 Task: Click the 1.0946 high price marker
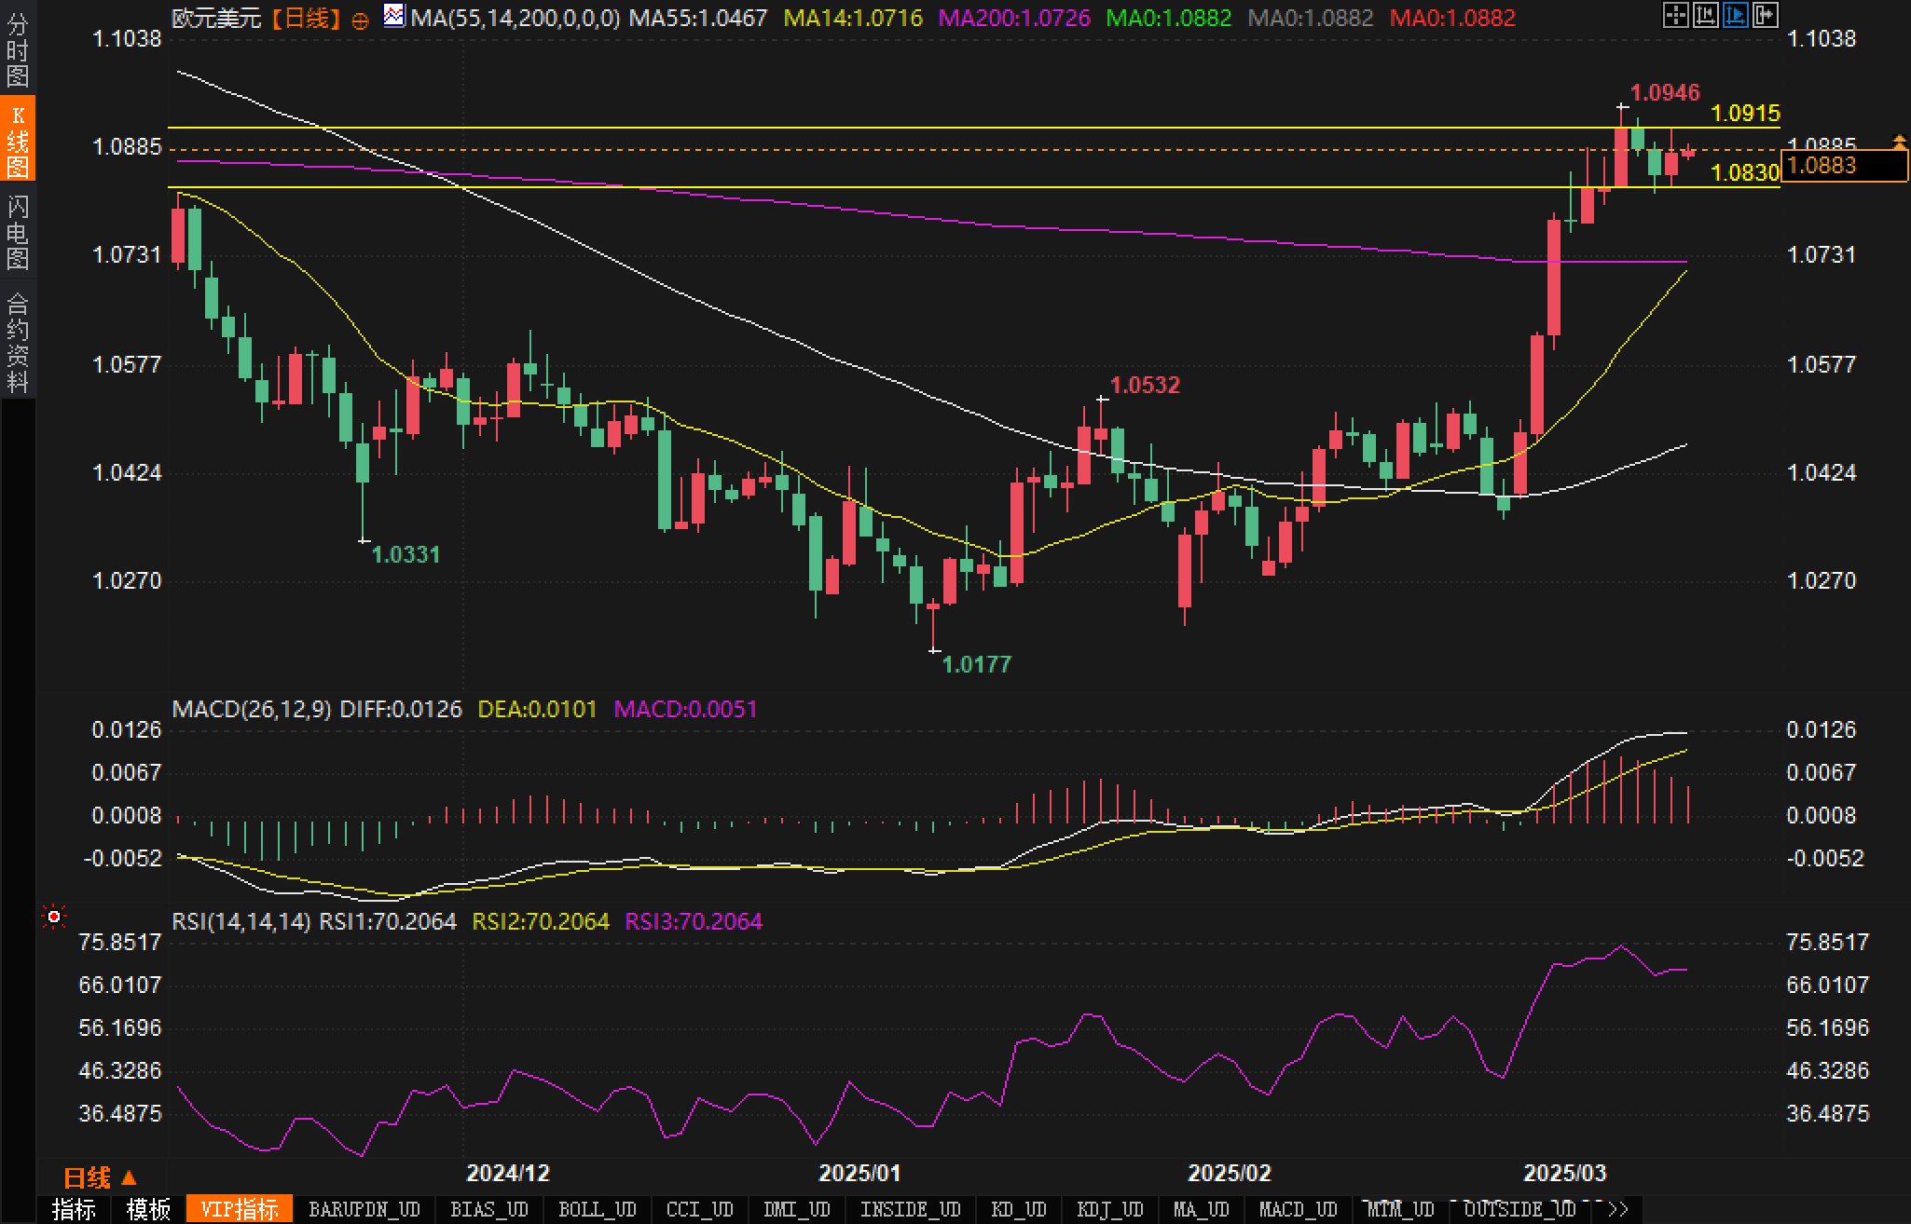(x=1665, y=92)
